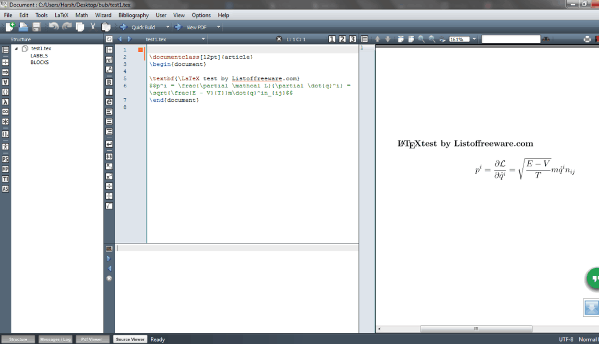Viewport: 599px width, 344px height.
Task: Open the User menu
Action: coord(161,15)
